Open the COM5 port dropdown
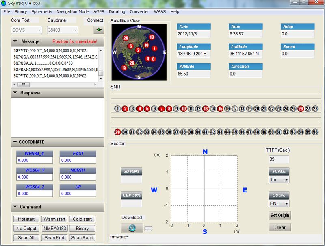The width and height of the screenshot is (325, 246). click(27, 30)
